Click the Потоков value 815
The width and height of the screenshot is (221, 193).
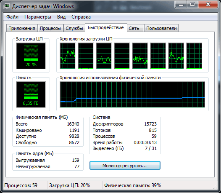point(153,130)
